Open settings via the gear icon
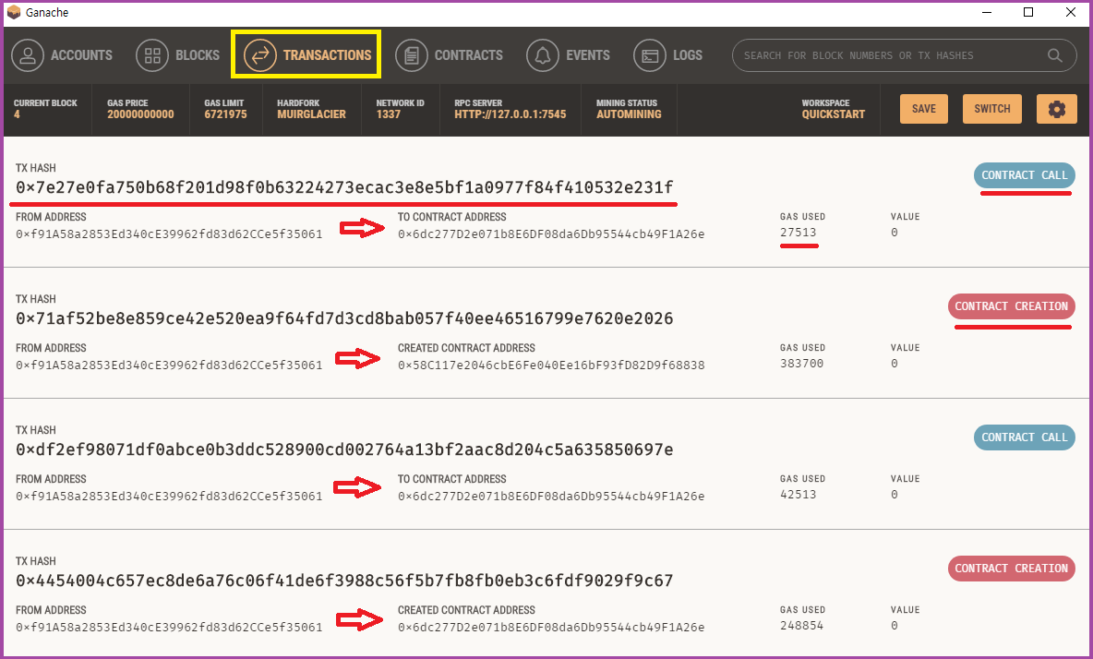 [x=1057, y=109]
